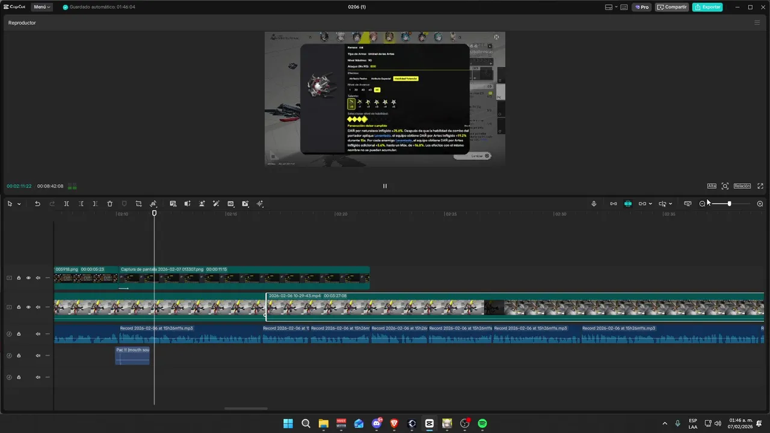Screen dimensions: 770x433
Task: Click the audio separation toolbar icon
Action: click(x=187, y=204)
